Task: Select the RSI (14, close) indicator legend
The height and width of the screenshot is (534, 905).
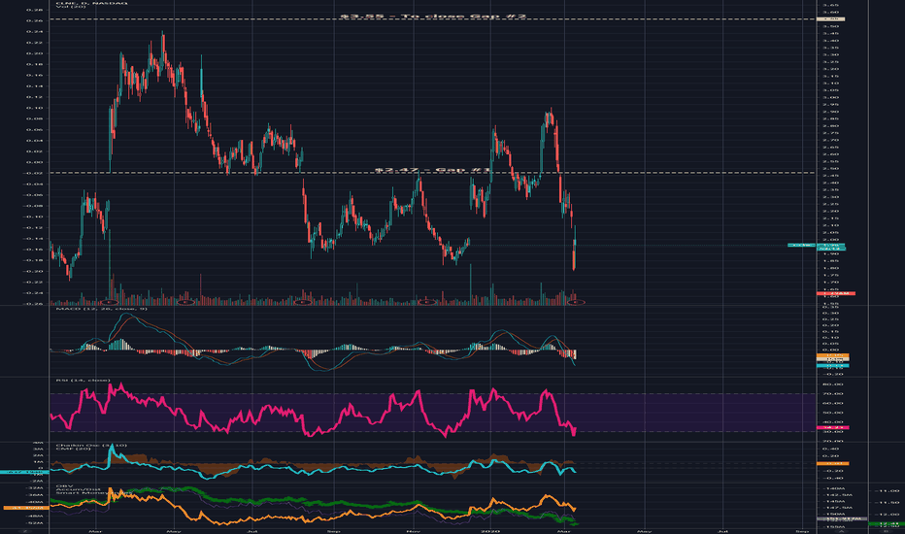Action: (82, 381)
